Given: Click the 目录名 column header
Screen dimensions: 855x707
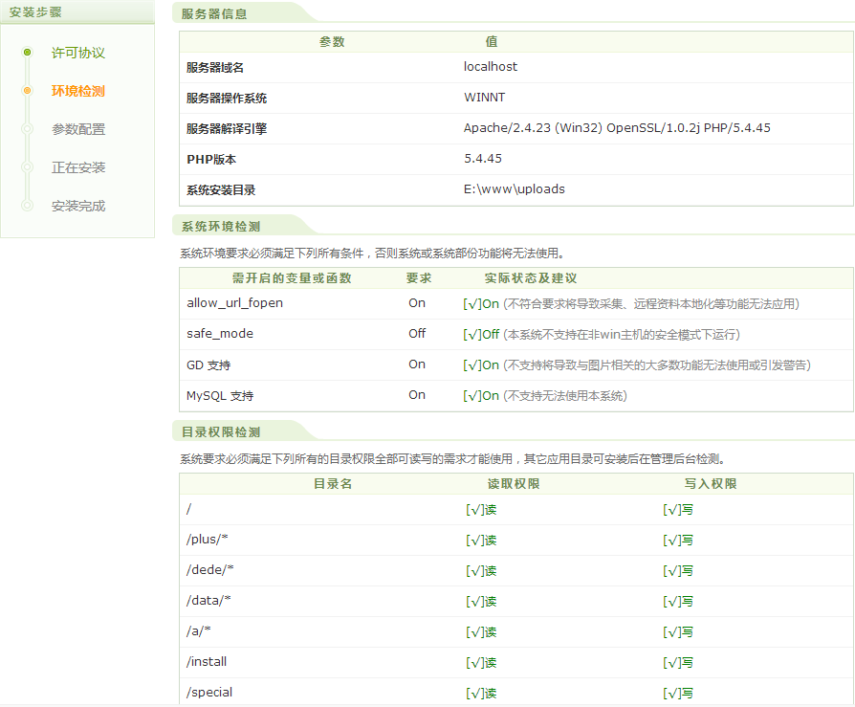Looking at the screenshot, I should point(333,484).
